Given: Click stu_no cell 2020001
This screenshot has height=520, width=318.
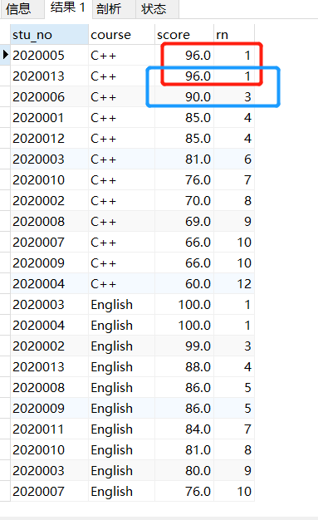Looking at the screenshot, I should tap(50, 118).
